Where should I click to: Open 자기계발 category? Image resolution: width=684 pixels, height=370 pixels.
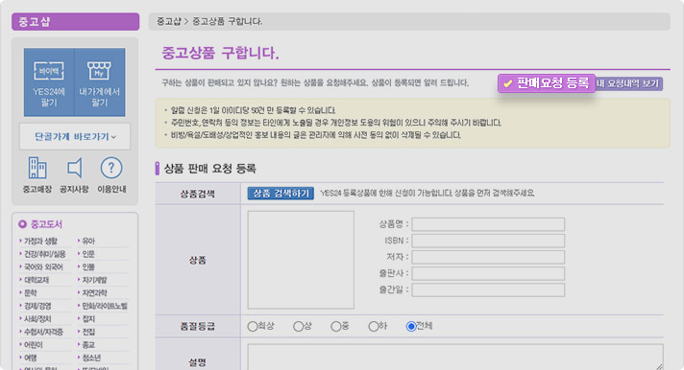coord(95,280)
